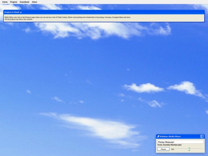This screenshot has width=208, height=156.
Task: Click the 'Playing:' track name field
Action: point(180,142)
